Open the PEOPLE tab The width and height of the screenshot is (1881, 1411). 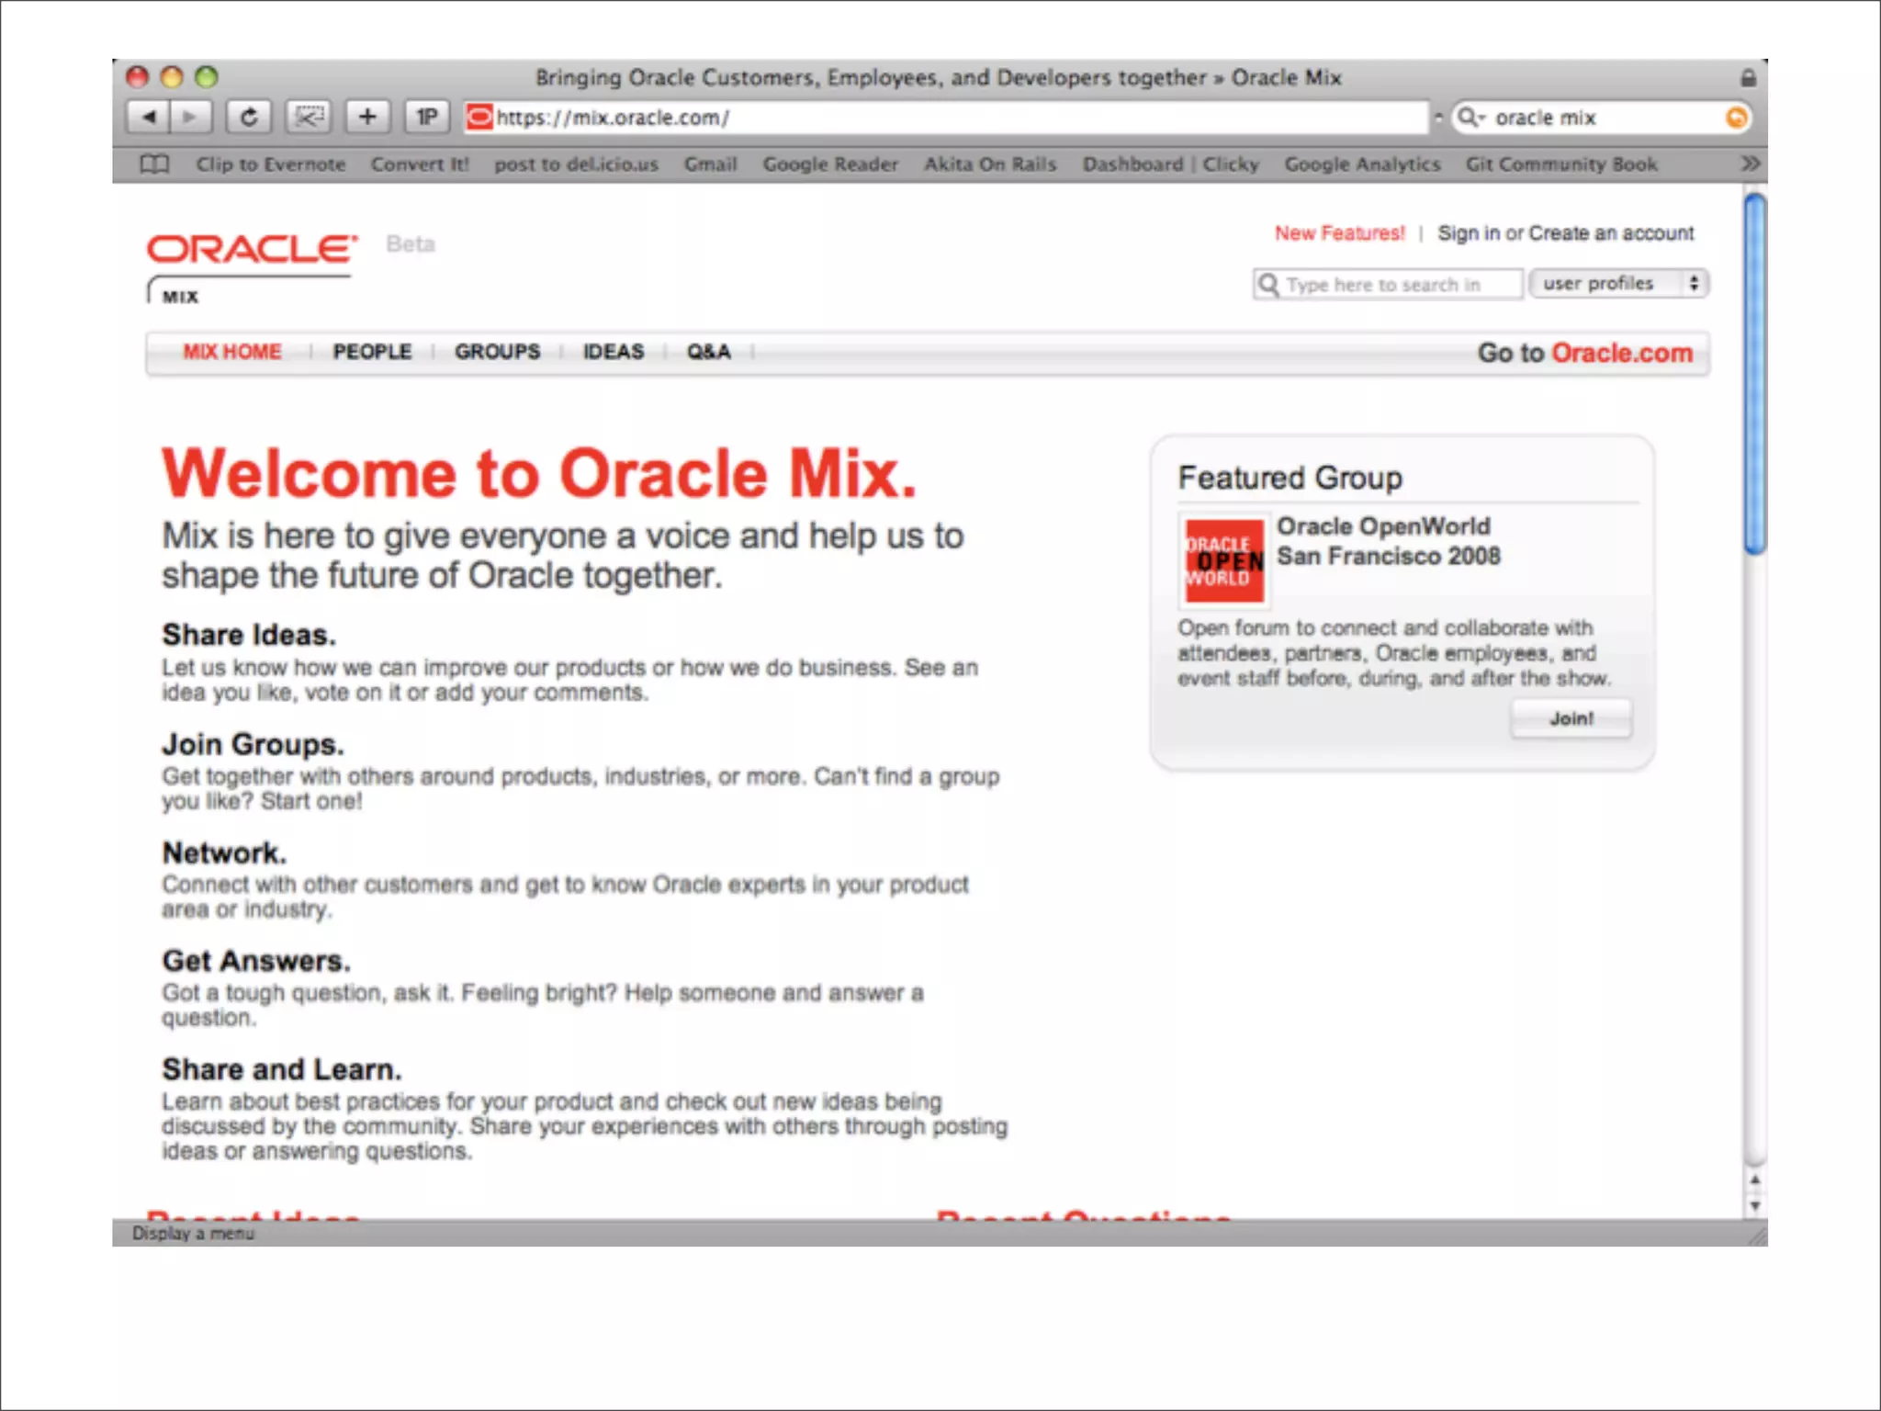(372, 352)
